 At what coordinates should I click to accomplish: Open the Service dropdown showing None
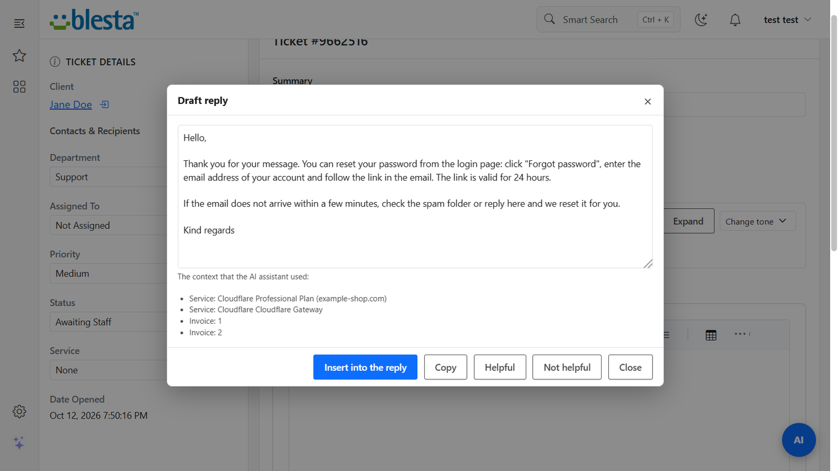point(109,370)
